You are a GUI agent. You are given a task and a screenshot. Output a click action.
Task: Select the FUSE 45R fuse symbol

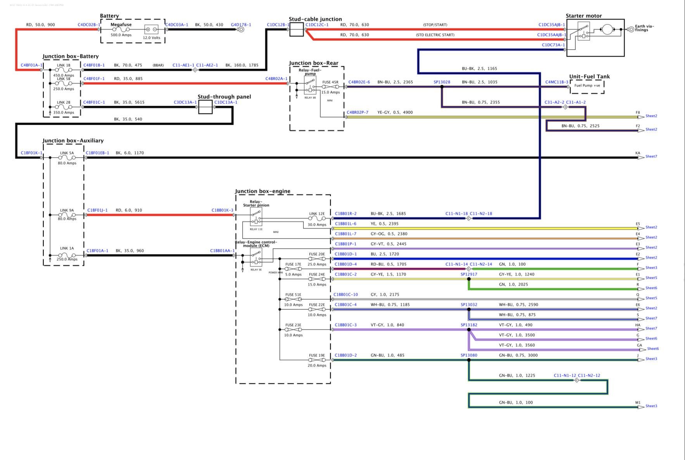click(x=330, y=87)
